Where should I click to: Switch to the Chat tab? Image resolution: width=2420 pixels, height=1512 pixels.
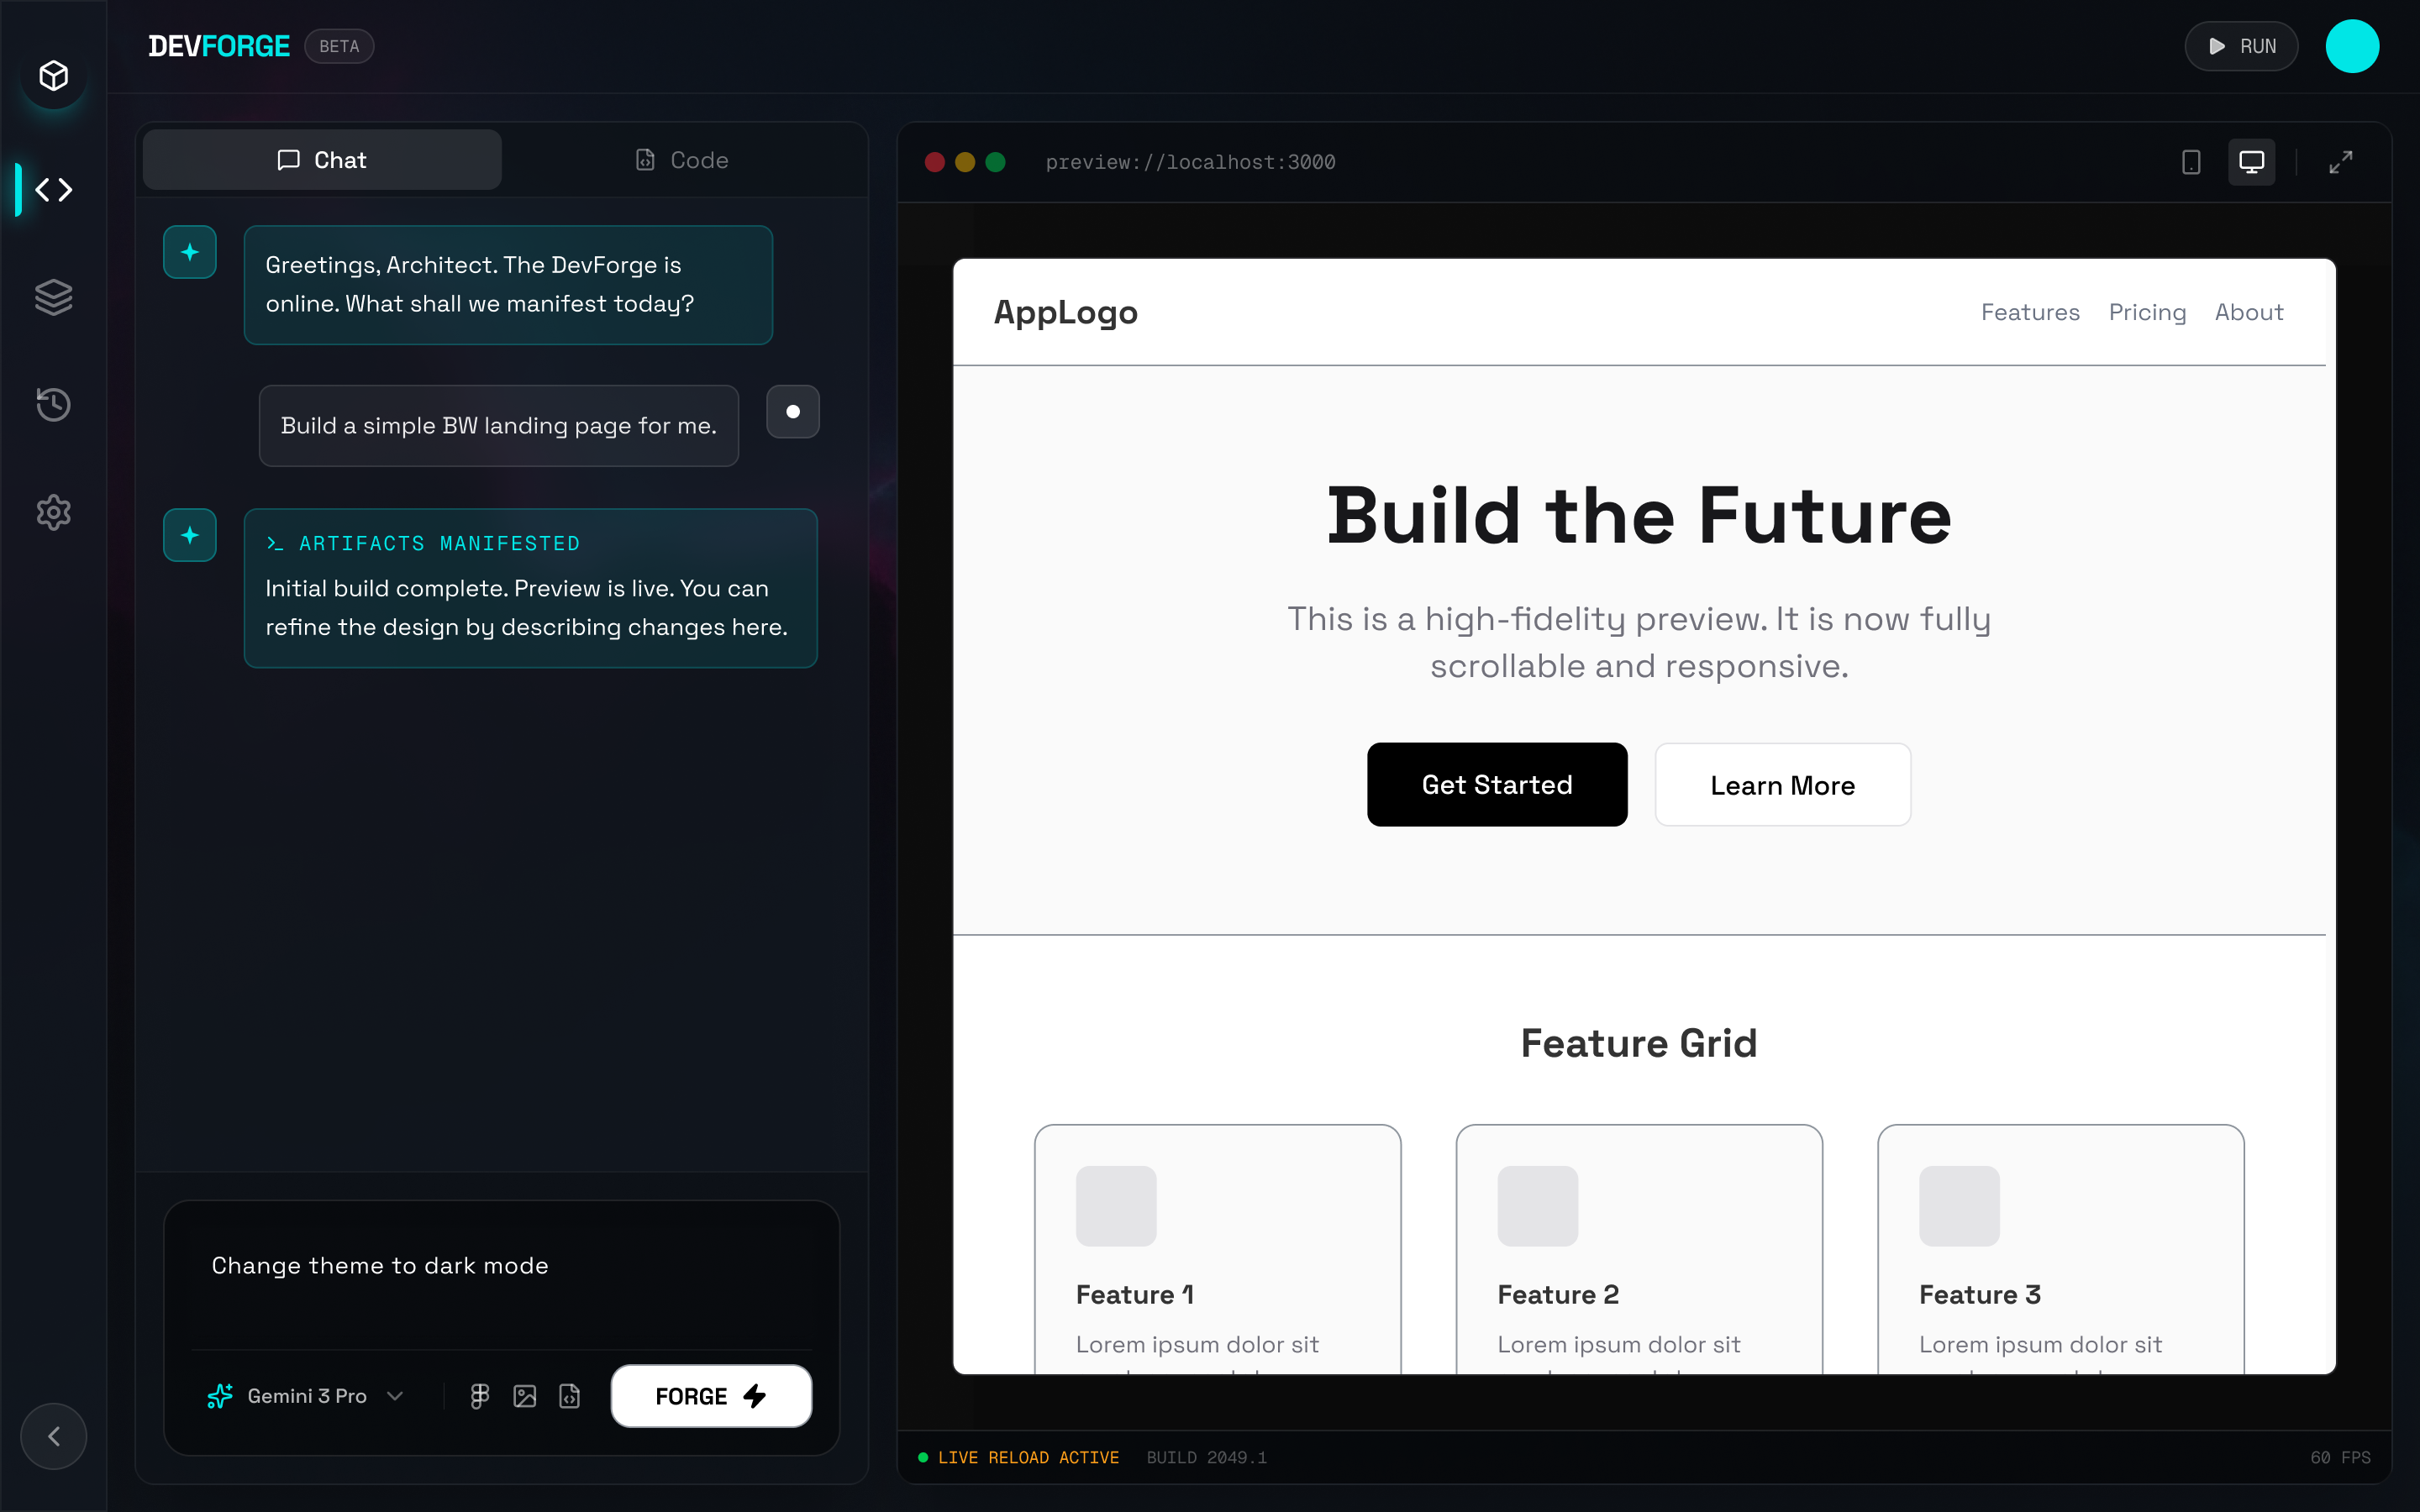point(322,160)
